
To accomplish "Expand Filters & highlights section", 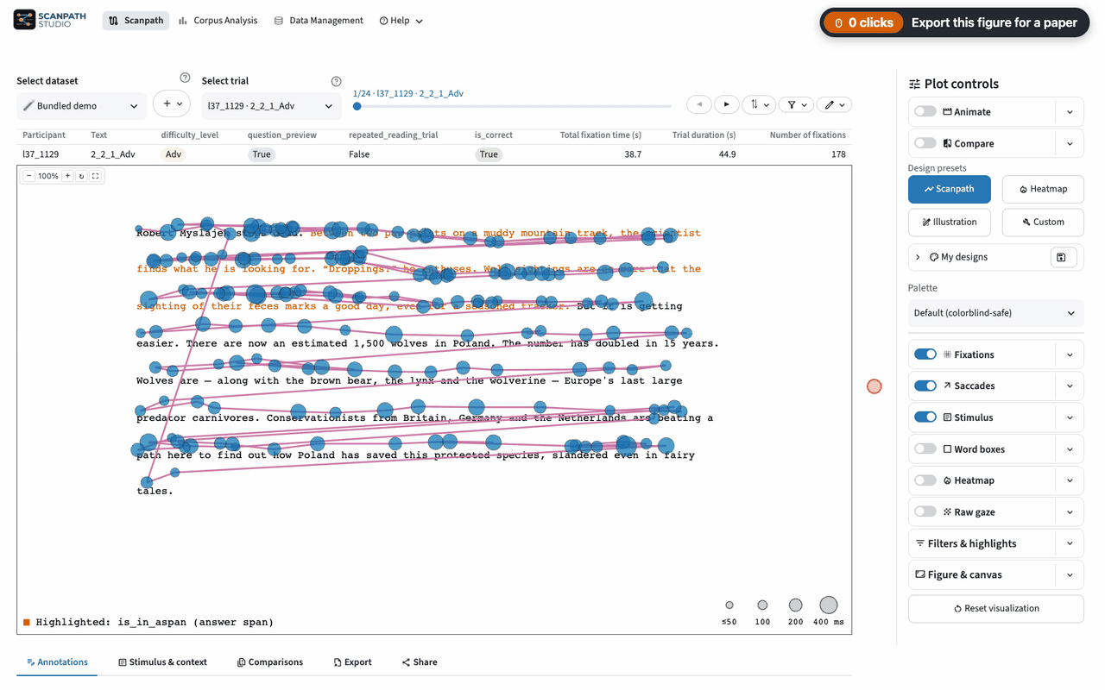I will click(x=995, y=543).
